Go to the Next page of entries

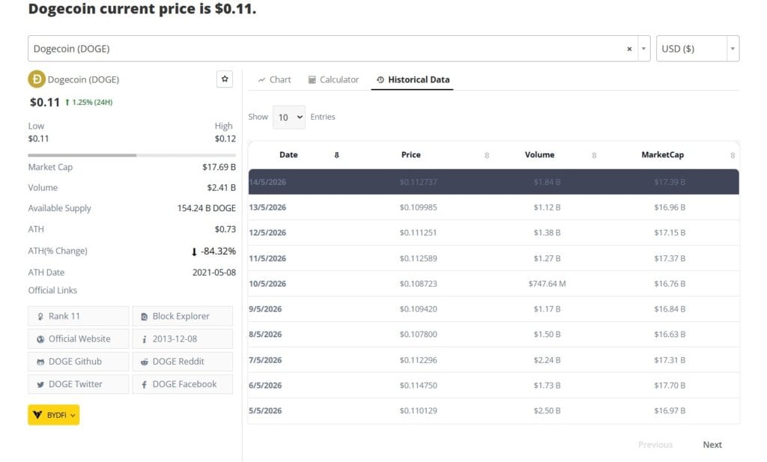pyautogui.click(x=712, y=444)
